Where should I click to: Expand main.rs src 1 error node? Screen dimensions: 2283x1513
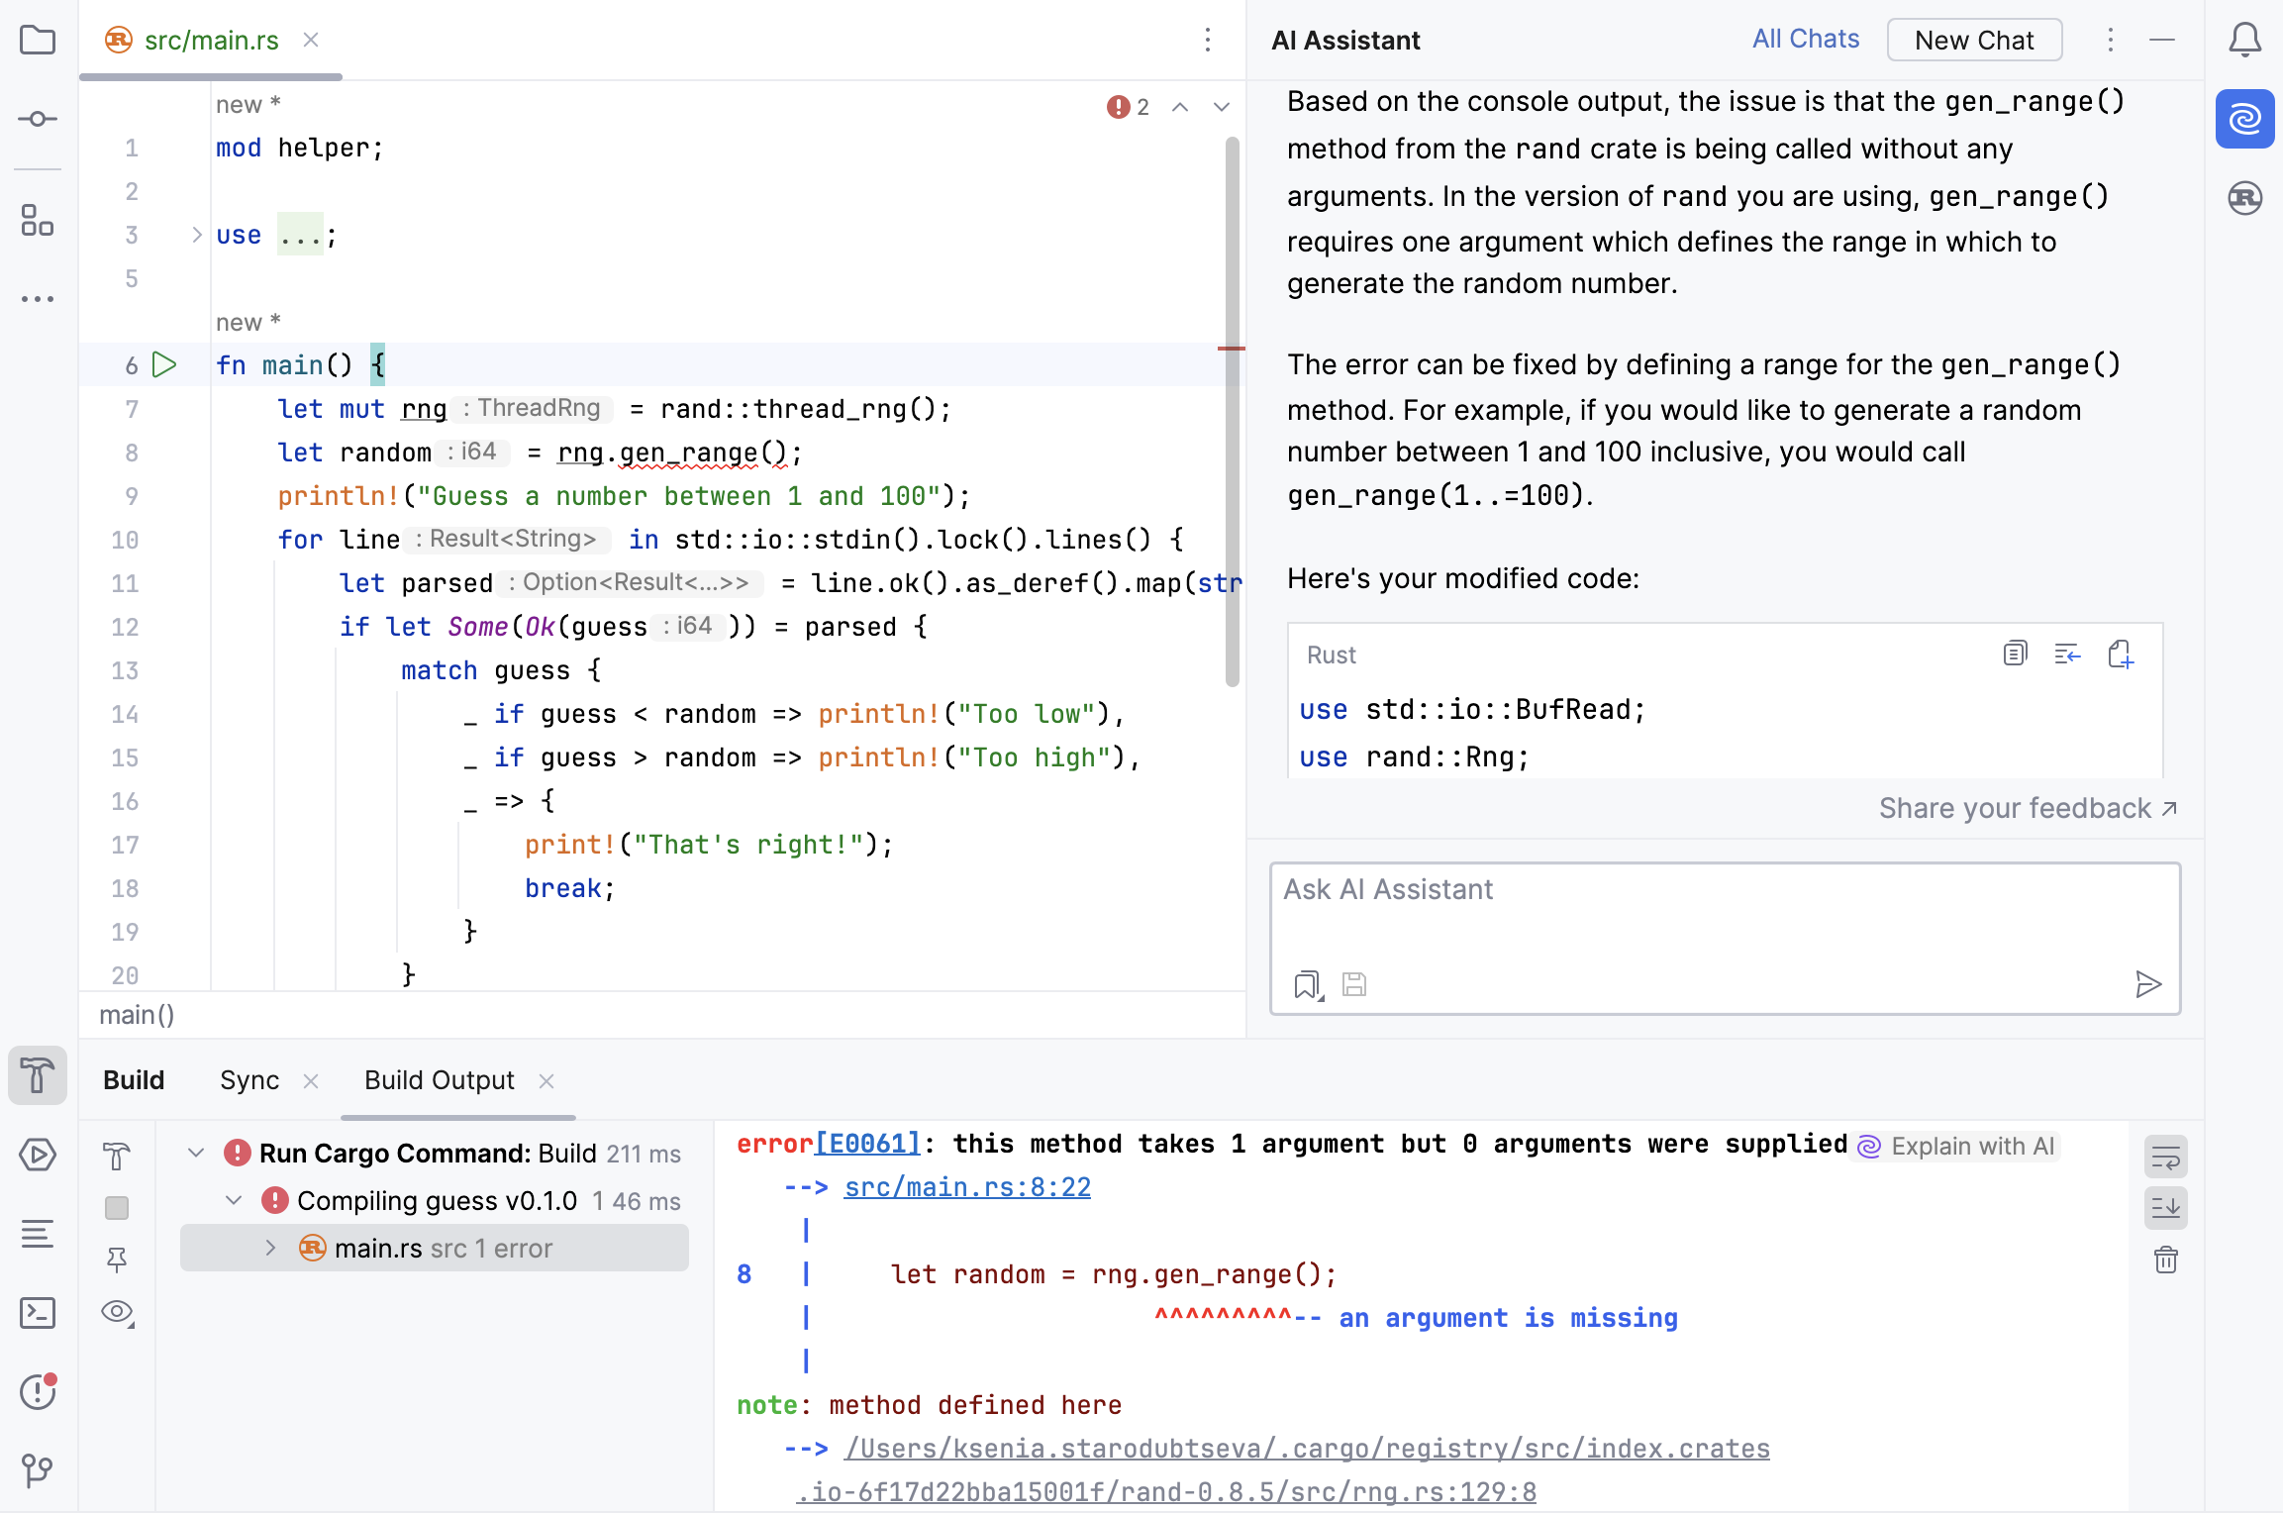tap(270, 1248)
